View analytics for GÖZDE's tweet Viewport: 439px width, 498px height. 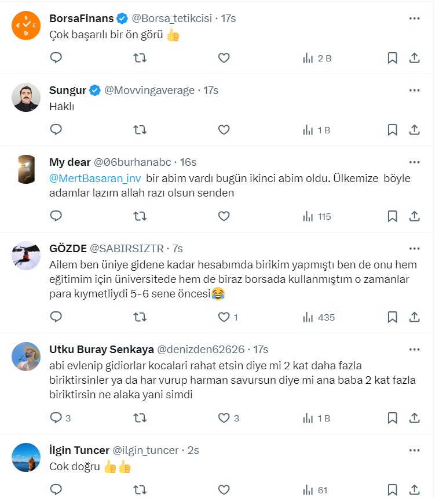(x=319, y=317)
